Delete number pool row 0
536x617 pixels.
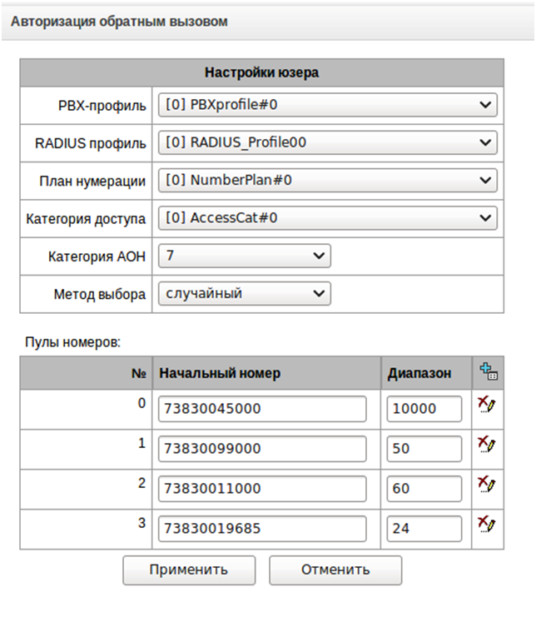486,406
